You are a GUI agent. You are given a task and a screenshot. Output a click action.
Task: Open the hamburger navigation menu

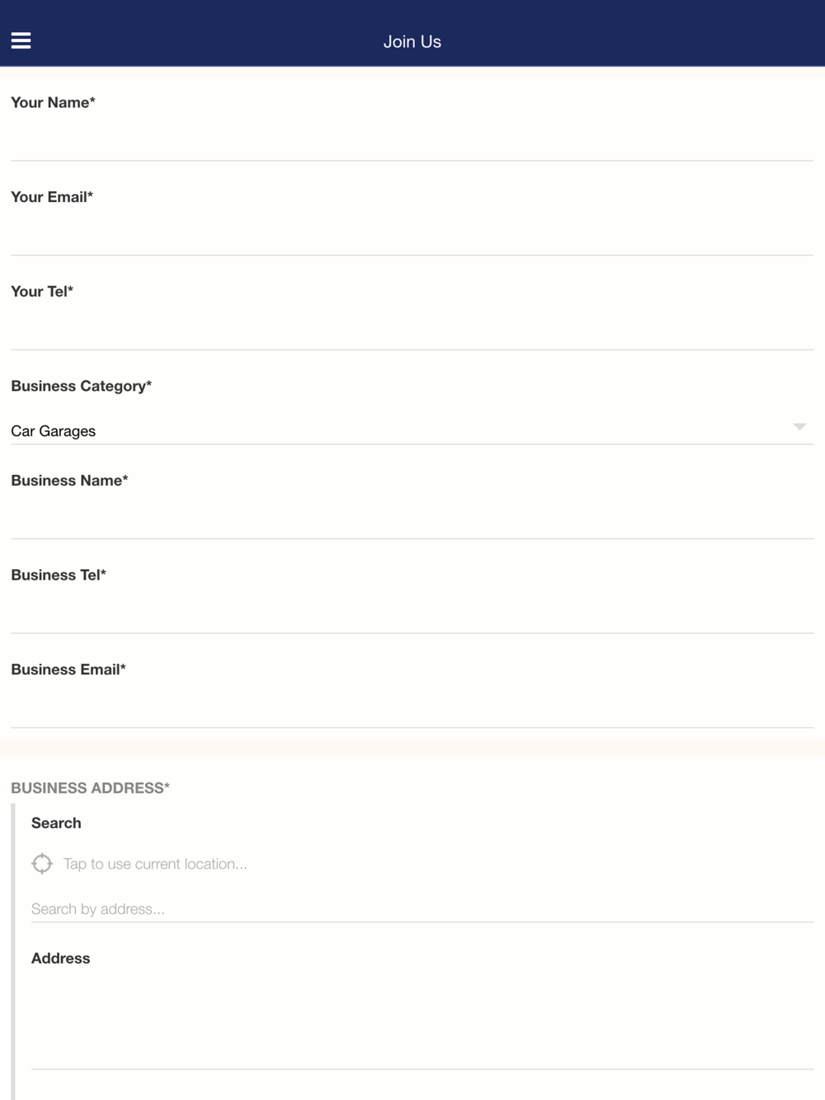[21, 40]
